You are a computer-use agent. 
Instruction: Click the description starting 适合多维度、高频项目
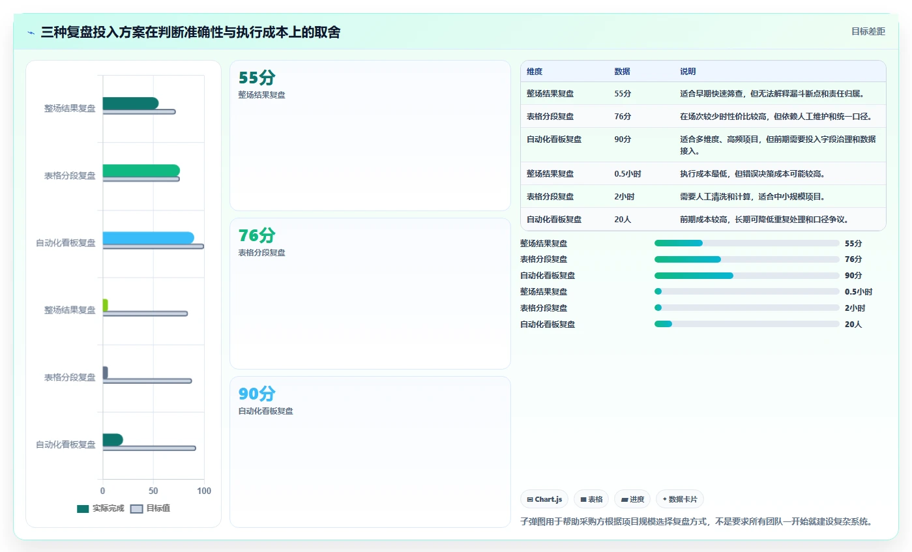tap(778, 145)
